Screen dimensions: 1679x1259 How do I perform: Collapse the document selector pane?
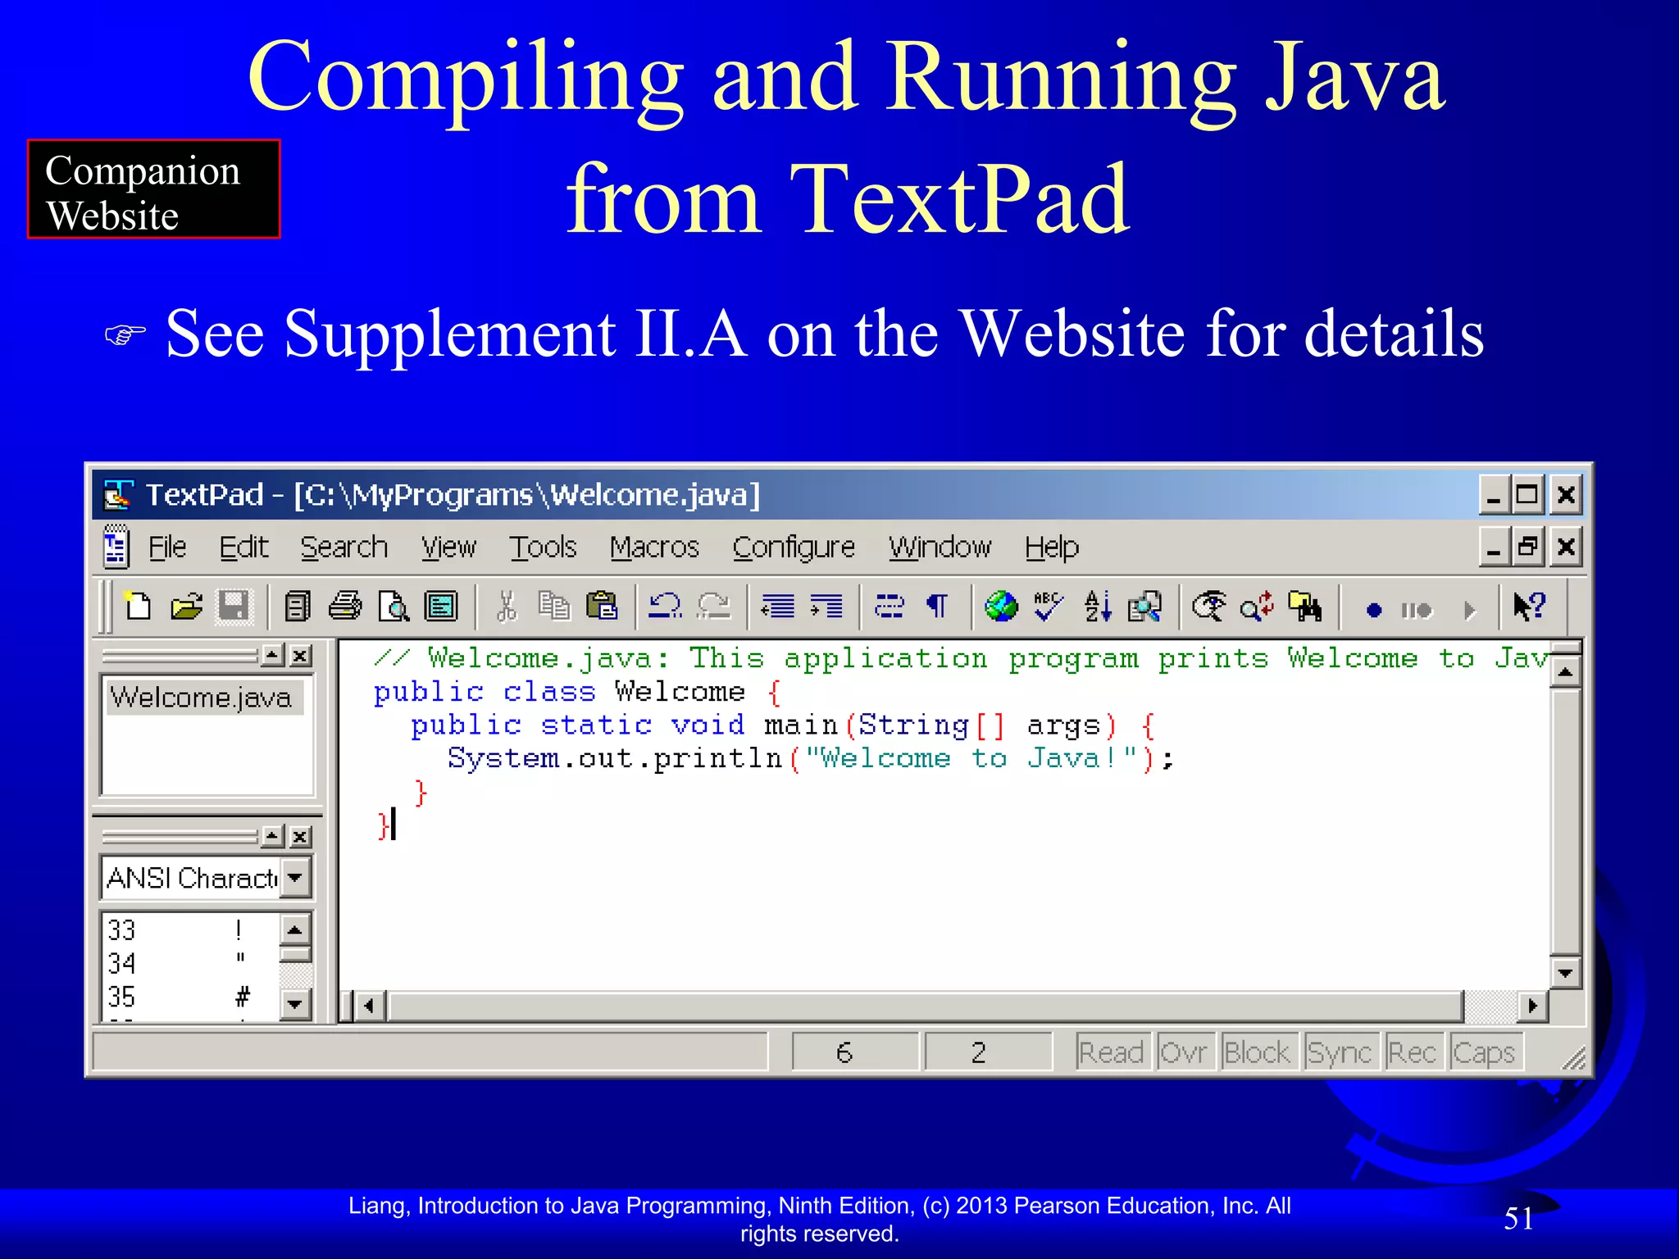point(273,655)
